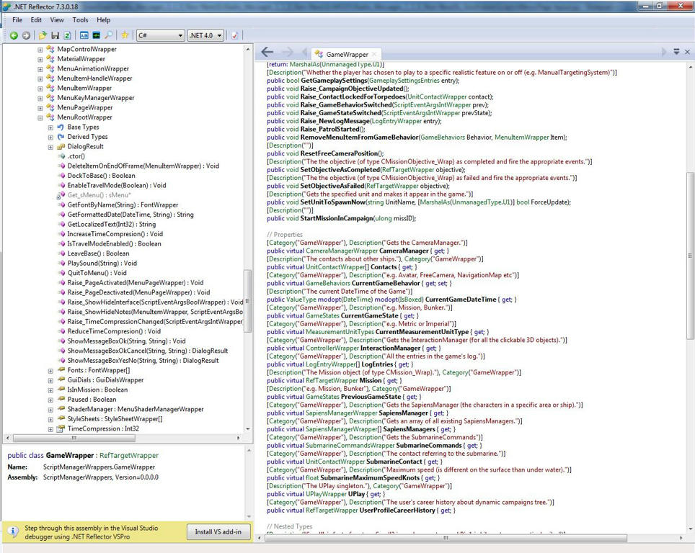
Task: Switch to the GameWrapper tab
Action: [347, 55]
